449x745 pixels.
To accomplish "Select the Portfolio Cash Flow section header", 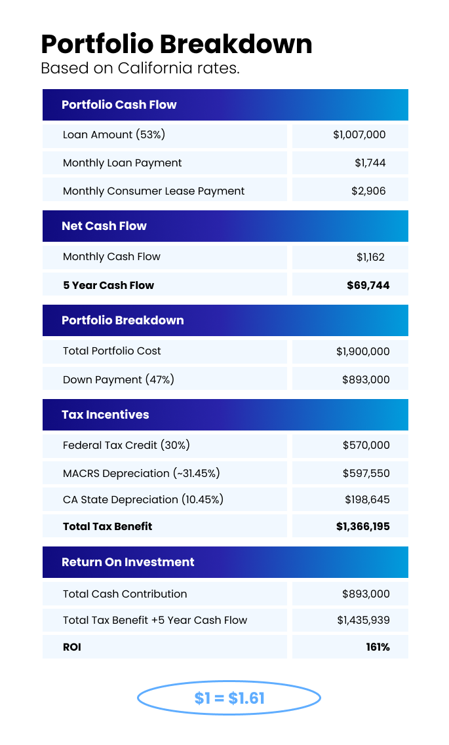I will [x=119, y=105].
